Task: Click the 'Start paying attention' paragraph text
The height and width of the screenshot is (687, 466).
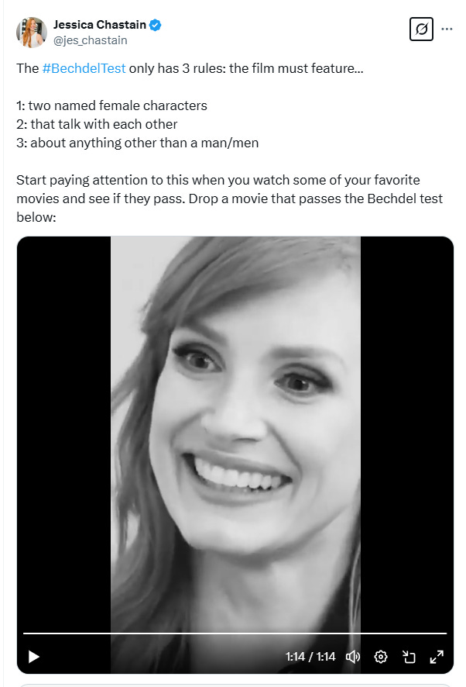Action: tap(230, 199)
